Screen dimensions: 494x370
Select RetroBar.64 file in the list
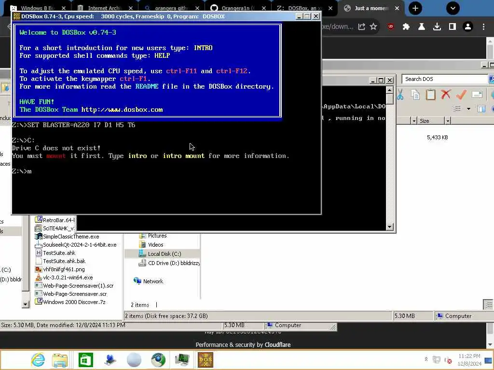(55, 220)
